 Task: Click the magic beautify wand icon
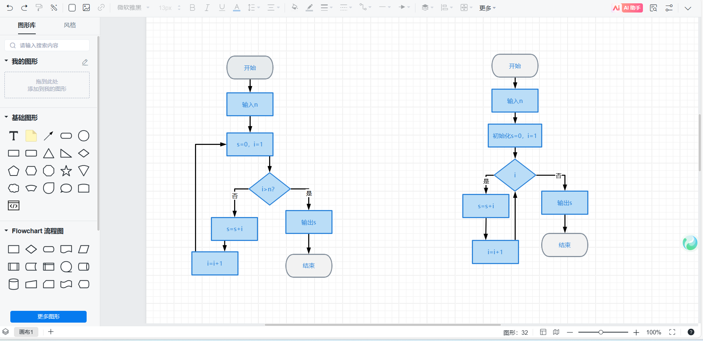[54, 8]
